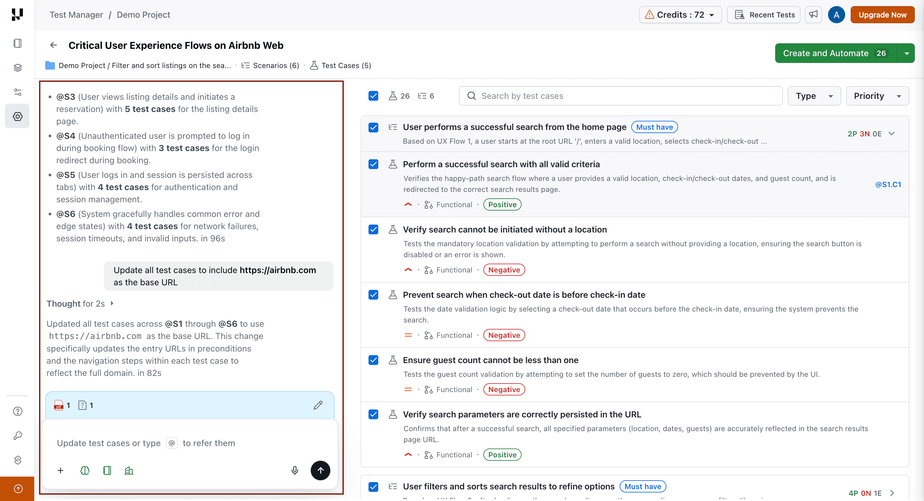Screen dimensions: 924x501
Task: Deselect 'Ensure guest count cannot be less than one'
Action: point(373,360)
